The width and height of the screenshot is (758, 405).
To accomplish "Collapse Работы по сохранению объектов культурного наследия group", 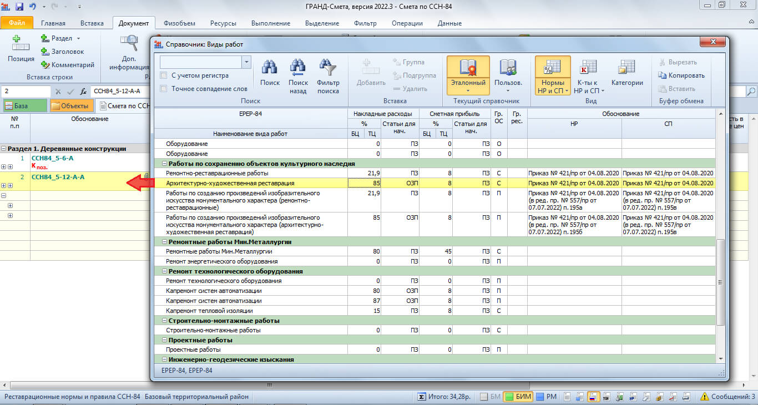I will 165,164.
